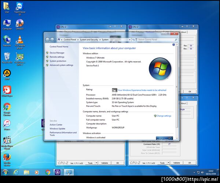The width and height of the screenshot is (220, 183).
Task: Click Validate in left CPU-Z window
Action: tap(104, 163)
